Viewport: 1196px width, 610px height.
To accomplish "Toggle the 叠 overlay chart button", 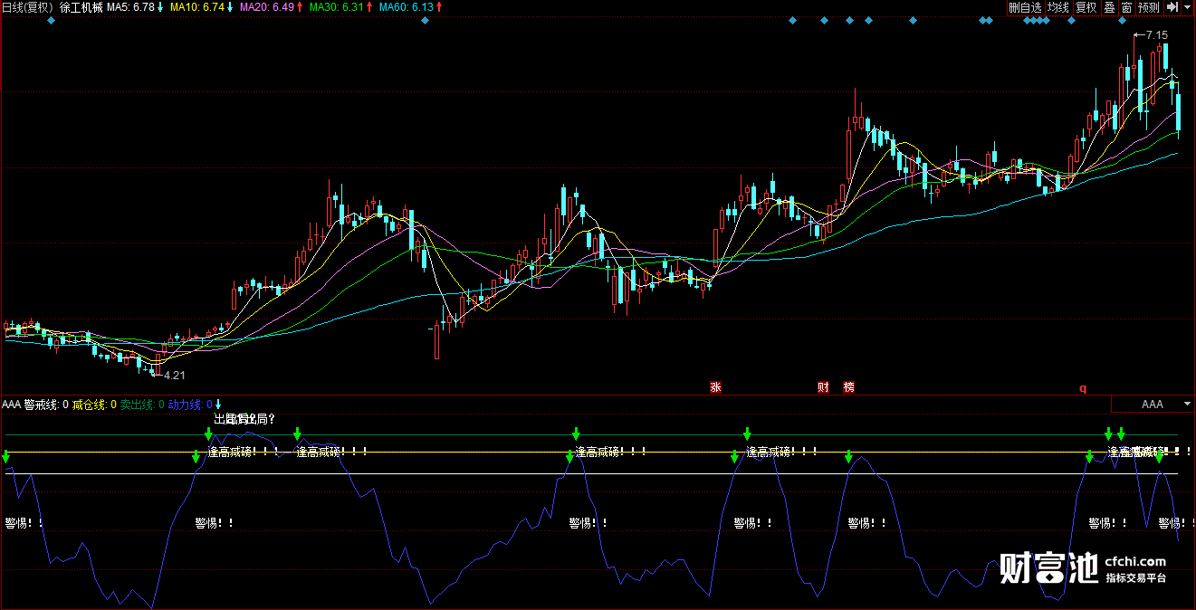I will coord(1109,7).
